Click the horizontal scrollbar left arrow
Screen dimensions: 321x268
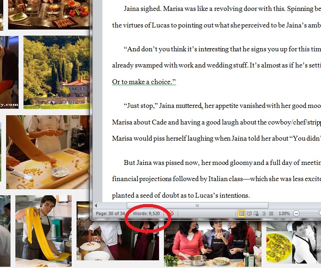click(96, 205)
